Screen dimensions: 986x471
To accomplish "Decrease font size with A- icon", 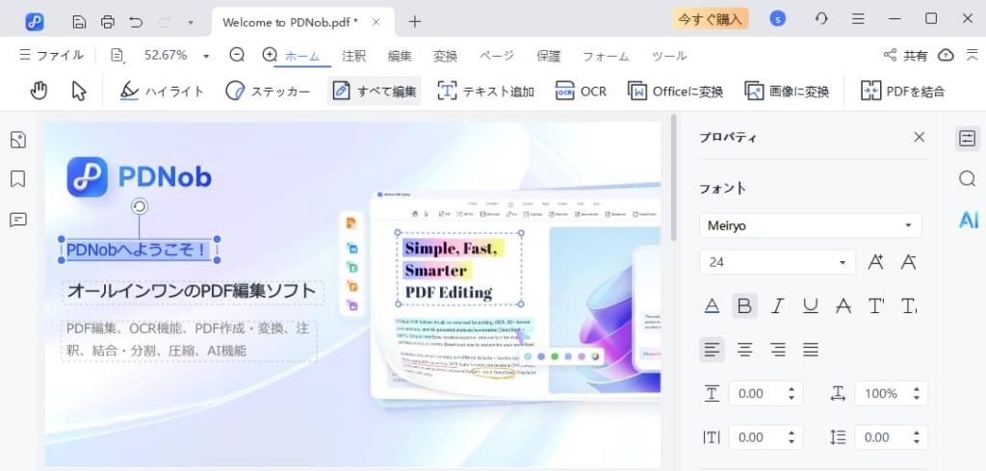I will [x=908, y=262].
